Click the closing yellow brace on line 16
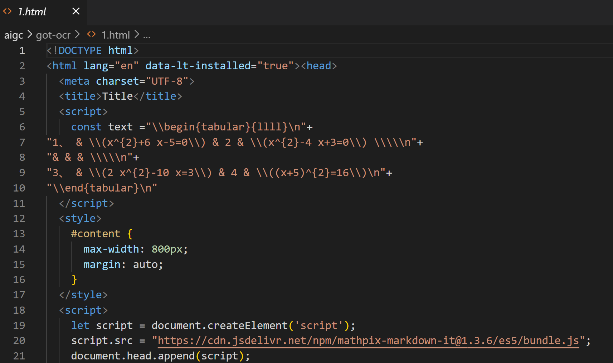This screenshot has width=613, height=363. (x=74, y=279)
